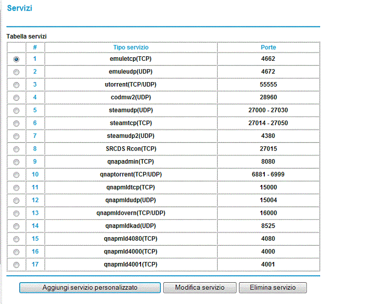The height and width of the screenshot is (304, 380).
Task: Click Aggiungi servizio personalizzato button
Action: click(90, 287)
